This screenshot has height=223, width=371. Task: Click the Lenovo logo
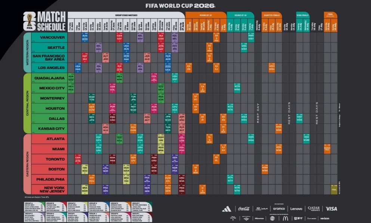tap(296, 209)
